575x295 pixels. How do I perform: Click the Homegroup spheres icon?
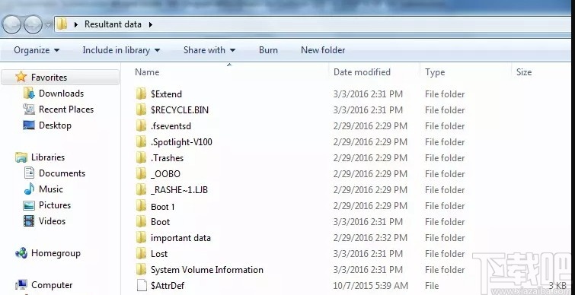point(21,253)
